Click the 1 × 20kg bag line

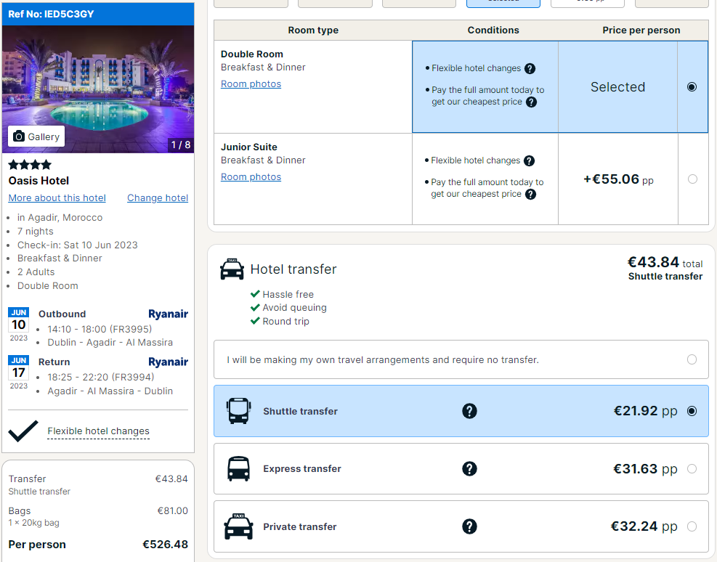coord(34,523)
